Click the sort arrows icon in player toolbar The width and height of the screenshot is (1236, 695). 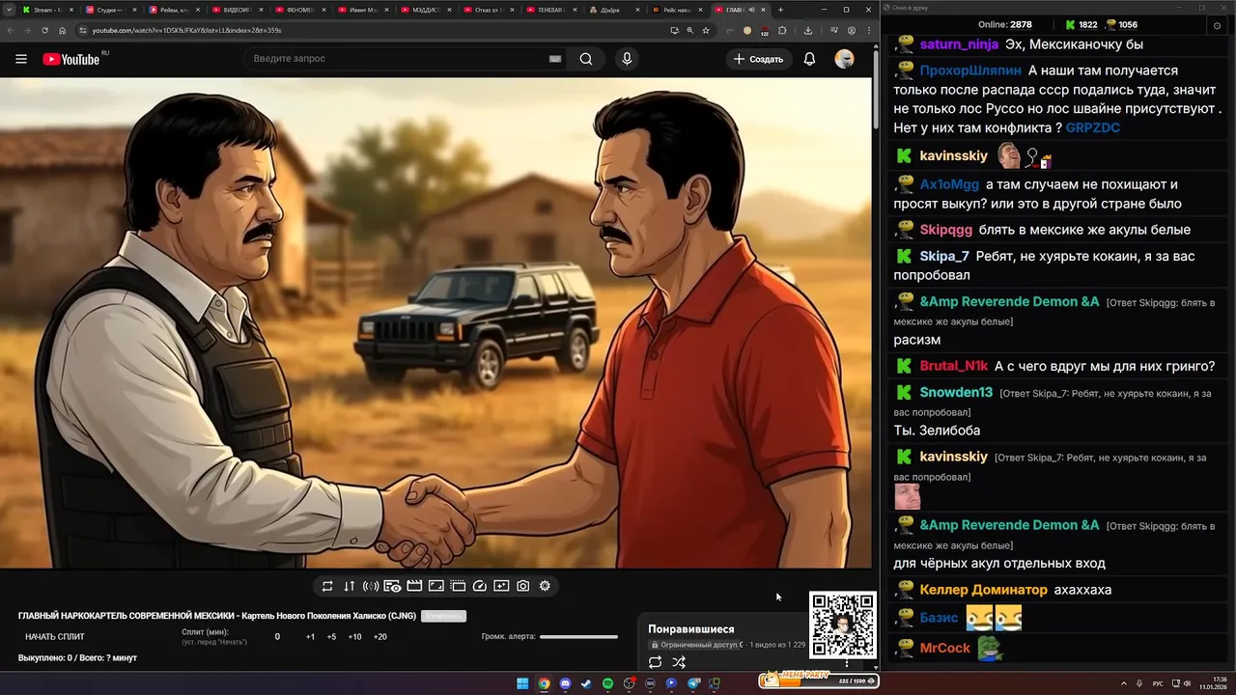click(349, 586)
